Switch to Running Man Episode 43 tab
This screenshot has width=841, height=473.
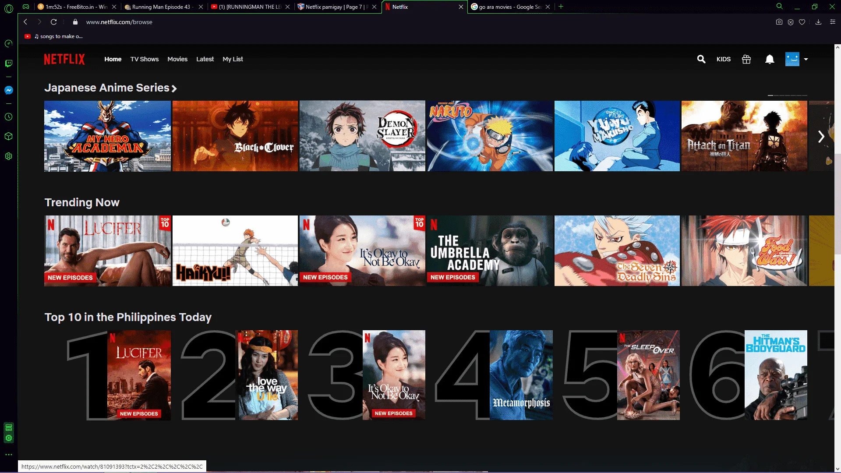163,7
